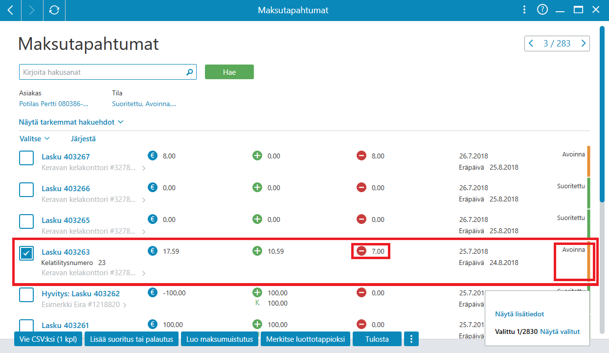Click the search magnifier icon in search field
The height and width of the screenshot is (353, 609).
(189, 72)
